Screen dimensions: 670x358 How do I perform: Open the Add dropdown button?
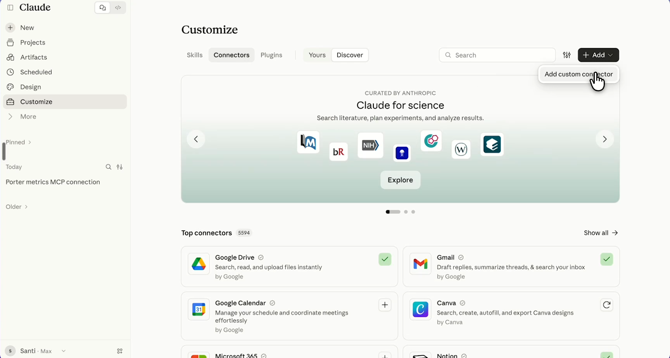598,55
